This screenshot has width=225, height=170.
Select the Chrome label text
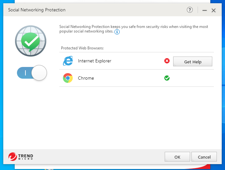[86, 78]
